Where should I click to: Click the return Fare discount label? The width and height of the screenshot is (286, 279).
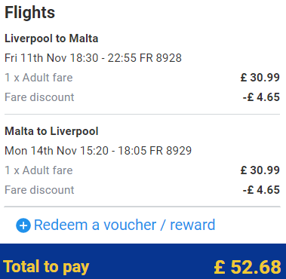click(x=39, y=190)
